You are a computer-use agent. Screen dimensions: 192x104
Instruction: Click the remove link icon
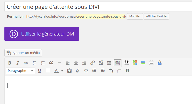point(101,63)
